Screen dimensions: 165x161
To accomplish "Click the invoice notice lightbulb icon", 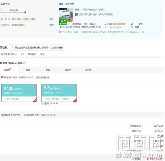I will 13,48.
